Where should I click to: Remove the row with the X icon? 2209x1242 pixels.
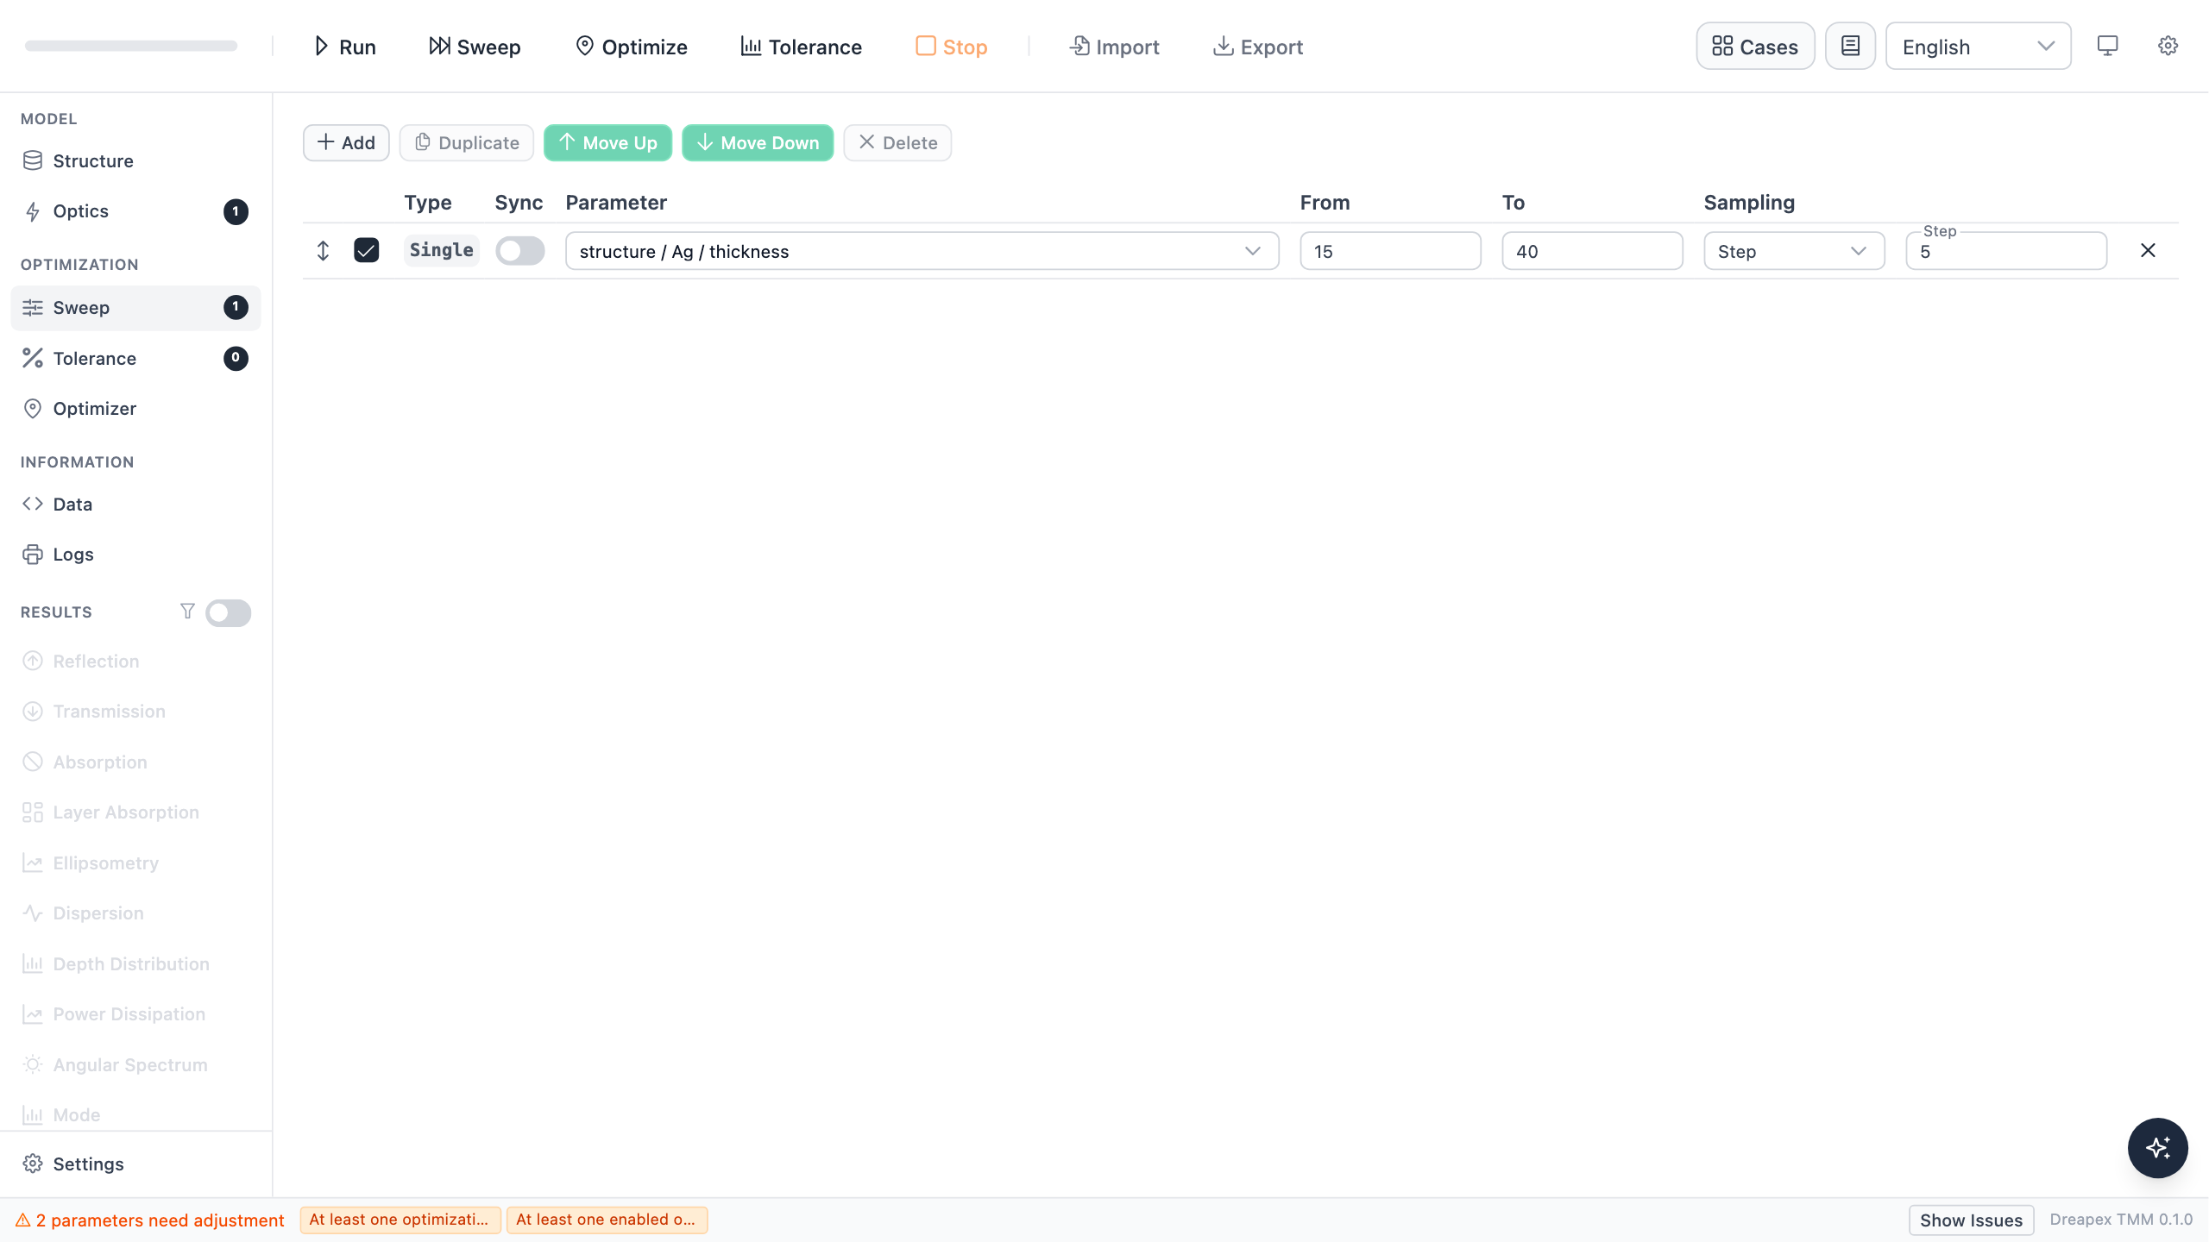coord(2148,250)
